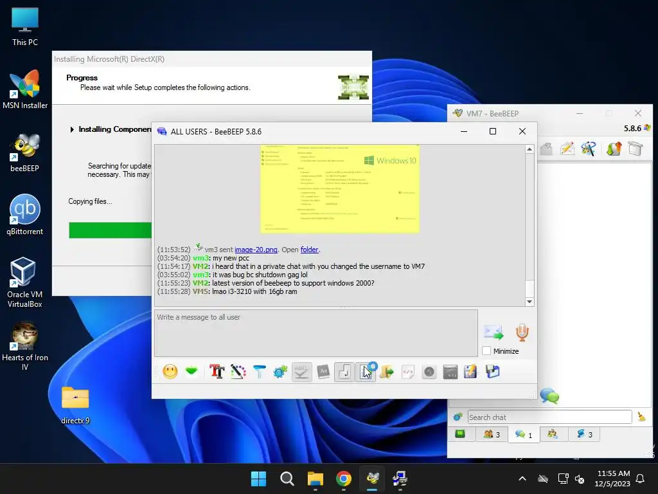Switch to the chats tab showing 1
658x494 pixels.
pos(524,434)
